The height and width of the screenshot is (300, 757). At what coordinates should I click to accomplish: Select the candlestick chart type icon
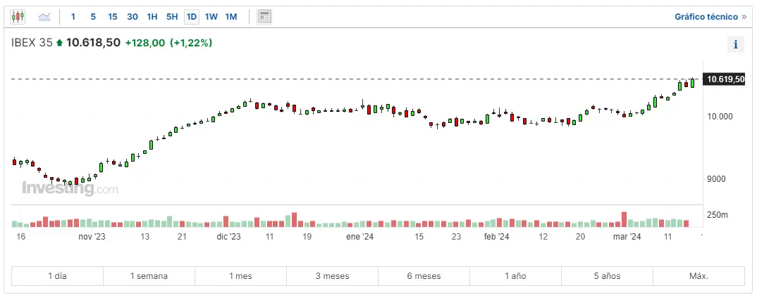coord(18,16)
